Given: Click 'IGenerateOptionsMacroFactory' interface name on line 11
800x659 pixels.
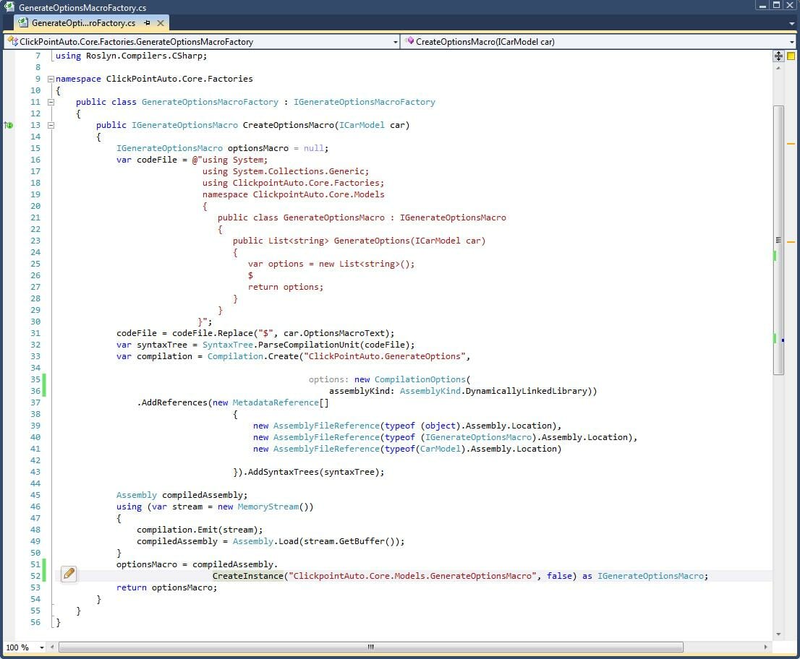Looking at the screenshot, I should (365, 102).
